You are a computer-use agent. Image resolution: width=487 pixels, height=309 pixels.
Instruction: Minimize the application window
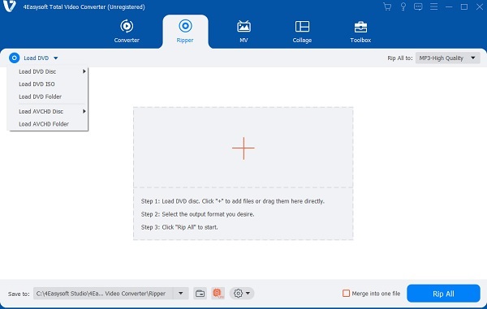point(449,6)
